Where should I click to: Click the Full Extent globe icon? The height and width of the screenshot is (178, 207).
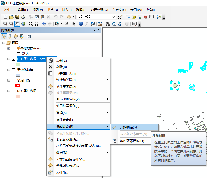(23, 24)
